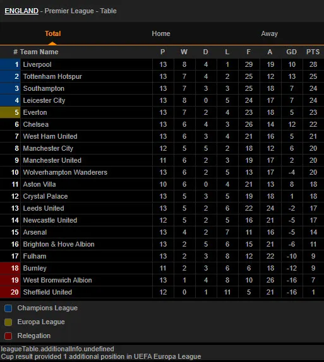Open the Arsenal team entry
The image size is (324, 362).
(x=35, y=232)
